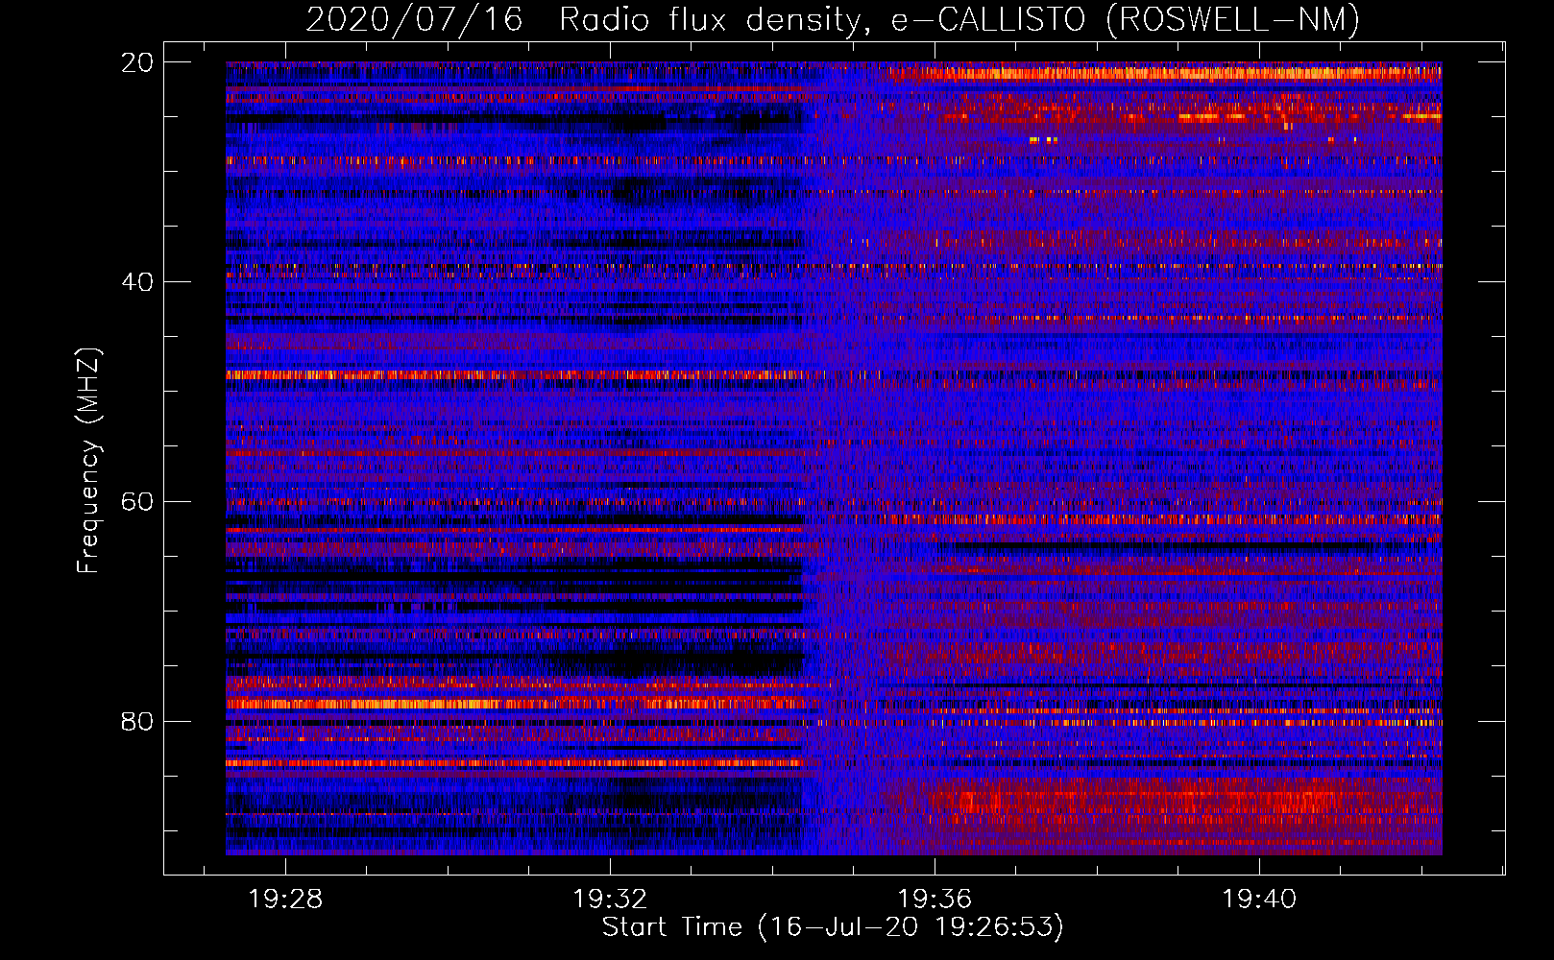Click the 60 frequency tick label
1554x960 pixels.
pos(136,502)
